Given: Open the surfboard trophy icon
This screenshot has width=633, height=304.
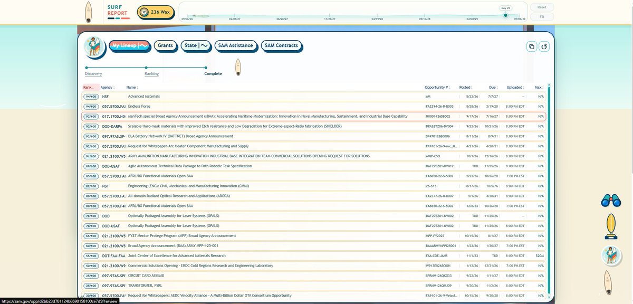Looking at the screenshot, I should pos(611,227).
